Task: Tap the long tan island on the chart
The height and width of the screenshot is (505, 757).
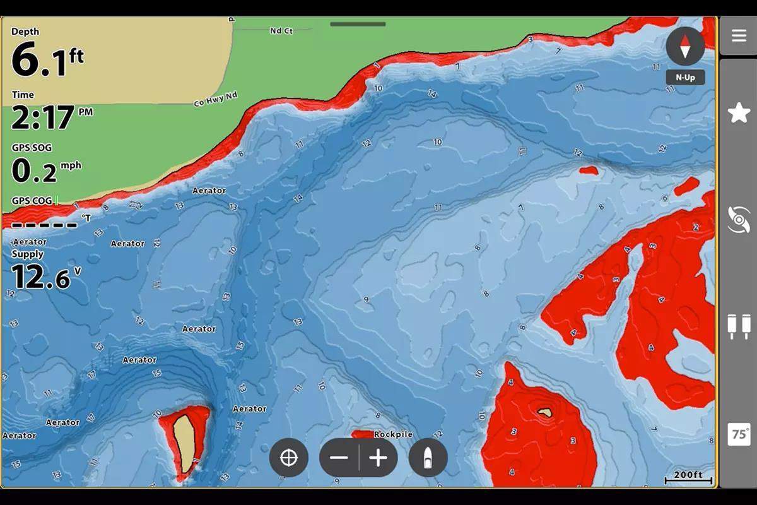Action: coord(185,444)
